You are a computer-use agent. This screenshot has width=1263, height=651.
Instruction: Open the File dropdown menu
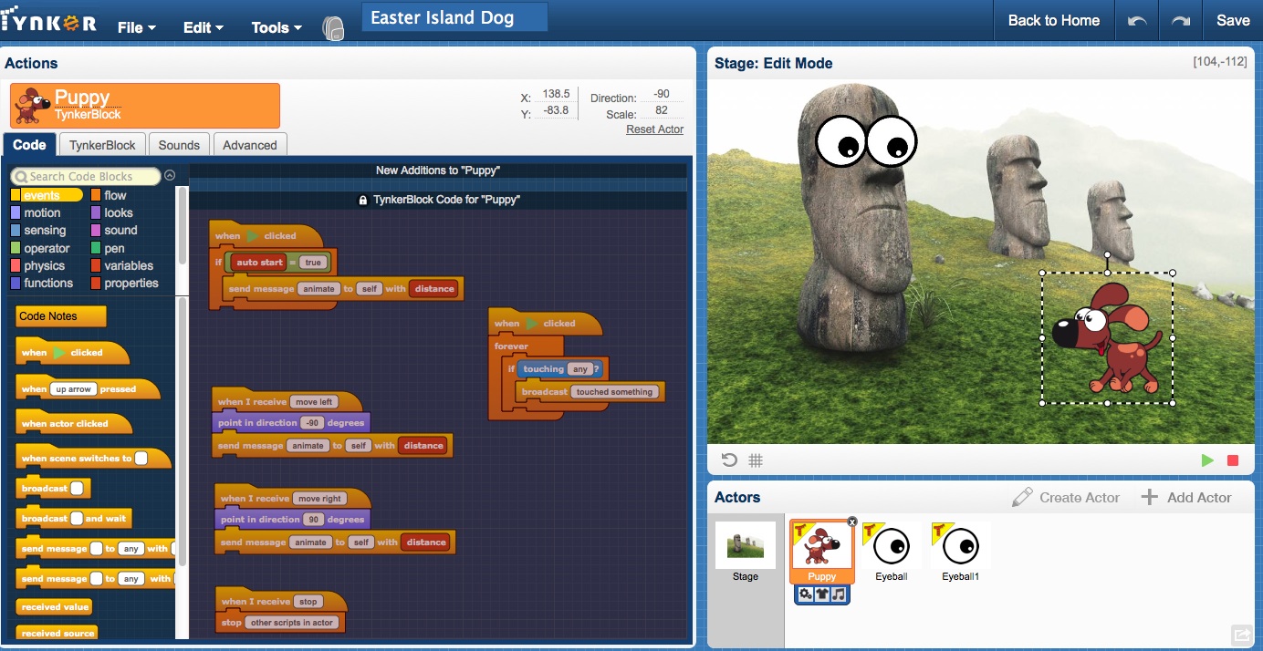click(x=137, y=27)
